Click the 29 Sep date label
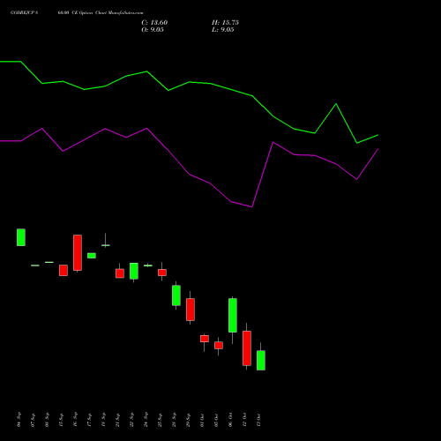 [x=188, y=420]
